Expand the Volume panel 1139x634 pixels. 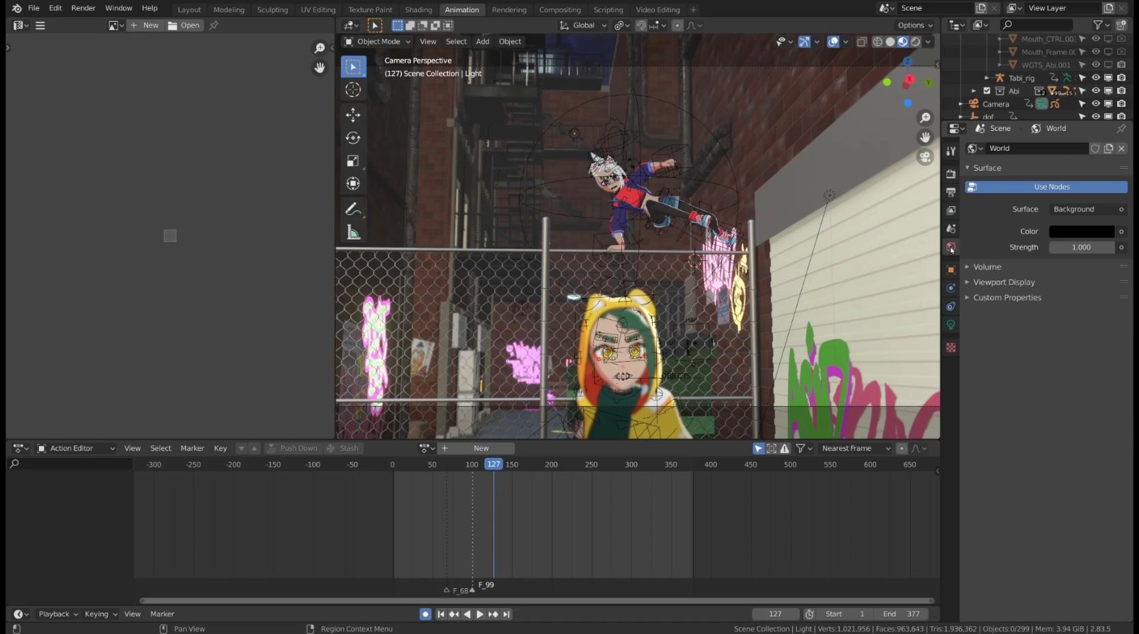pos(987,267)
